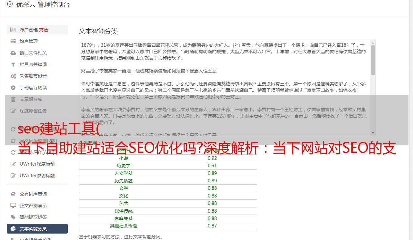Click the 0.89 value in 历史话题 row

coord(212,181)
